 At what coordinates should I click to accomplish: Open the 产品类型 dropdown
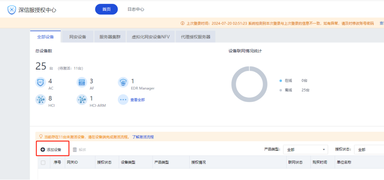pyautogui.click(x=305, y=150)
